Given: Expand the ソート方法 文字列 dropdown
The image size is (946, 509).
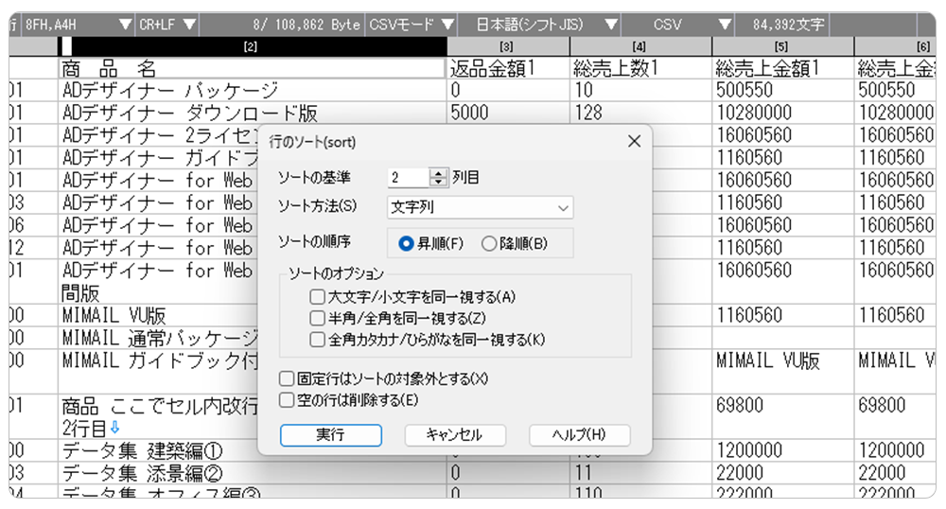Looking at the screenshot, I should [x=480, y=206].
